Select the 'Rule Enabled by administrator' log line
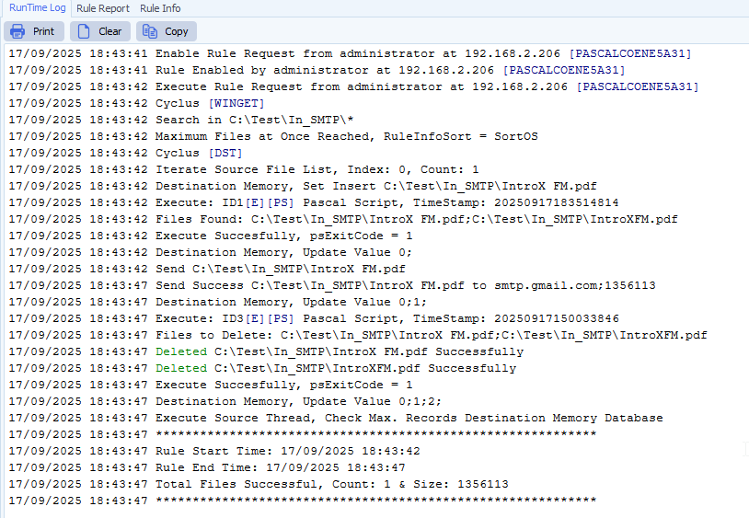Viewport: 749px width, 518px height. 317,70
